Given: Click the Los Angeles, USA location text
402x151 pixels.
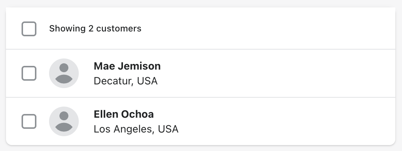Looking at the screenshot, I should pyautogui.click(x=136, y=129).
